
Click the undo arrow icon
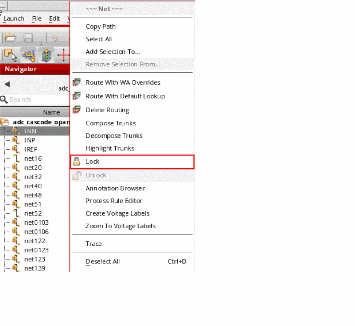tap(54, 38)
